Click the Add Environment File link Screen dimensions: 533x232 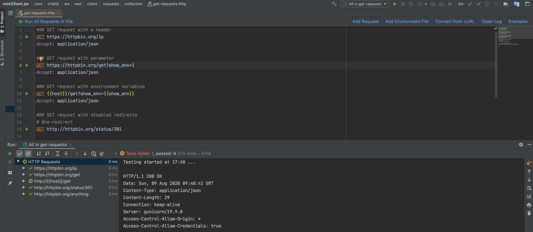(407, 21)
